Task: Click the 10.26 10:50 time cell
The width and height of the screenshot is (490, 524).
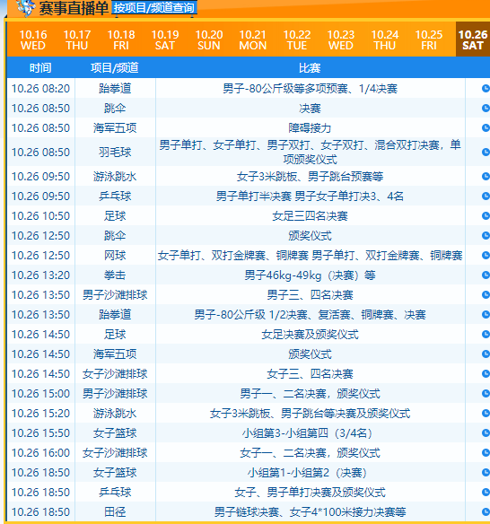Action: 40,216
